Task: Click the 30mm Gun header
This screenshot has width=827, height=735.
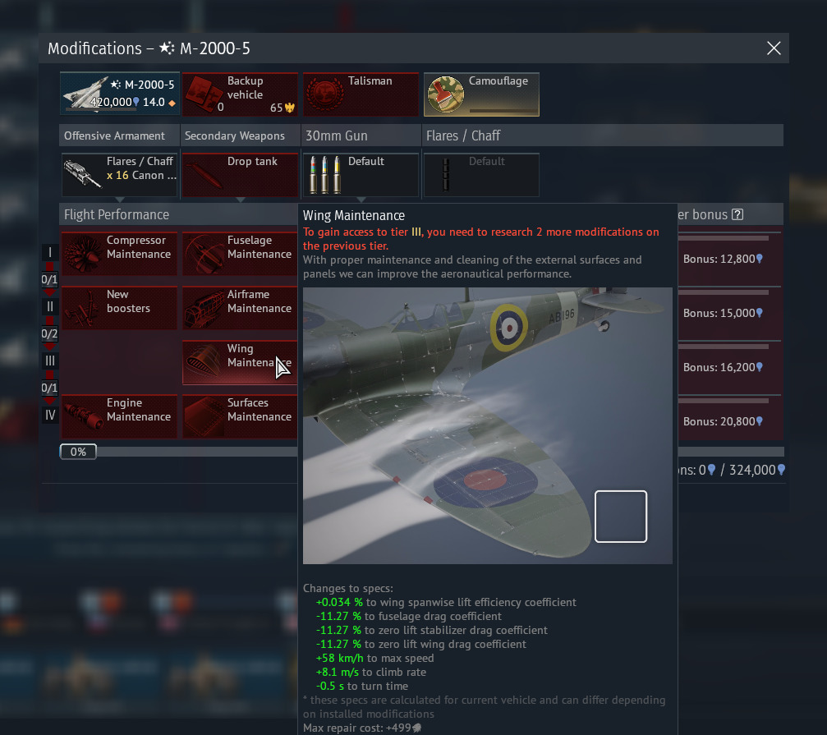Action: 361,136
